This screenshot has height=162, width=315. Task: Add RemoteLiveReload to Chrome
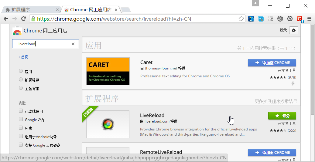tap(272, 152)
